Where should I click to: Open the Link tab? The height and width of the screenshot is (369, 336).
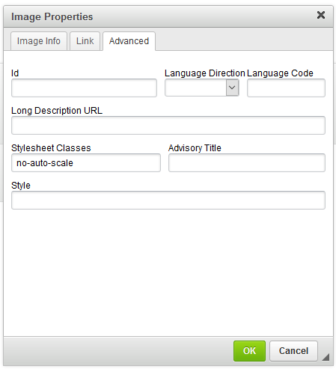[x=85, y=41]
